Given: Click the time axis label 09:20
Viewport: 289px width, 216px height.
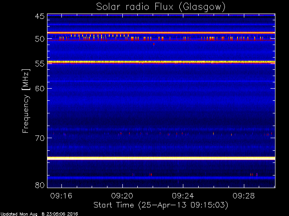Looking at the screenshot, I should click(x=122, y=196).
